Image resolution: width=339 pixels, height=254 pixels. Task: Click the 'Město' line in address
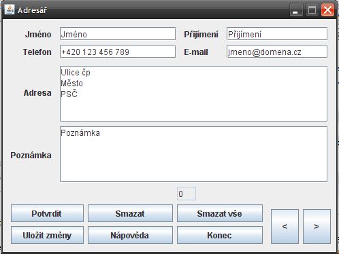(71, 84)
